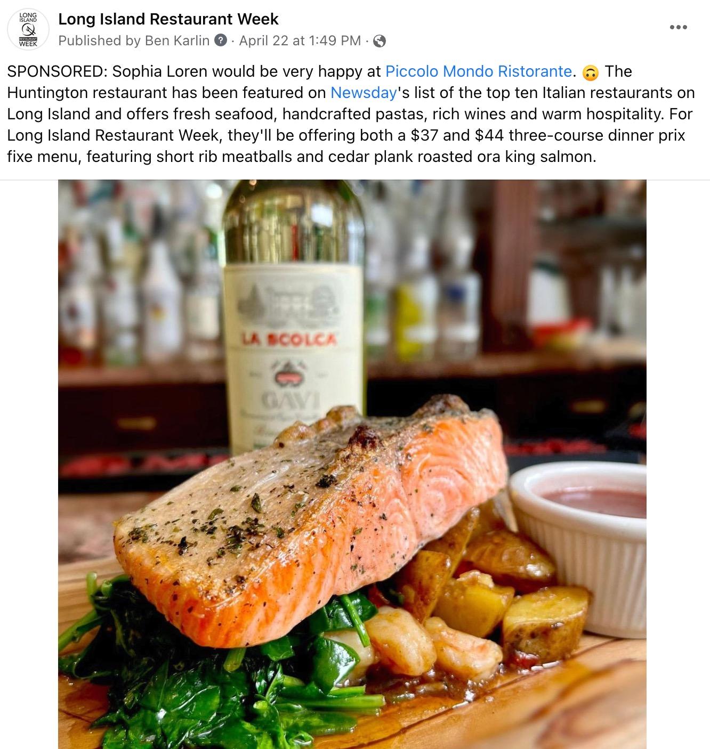Open the Long Island Restaurant Week page name
Viewport: 710px width, 749px height.
[x=168, y=19]
